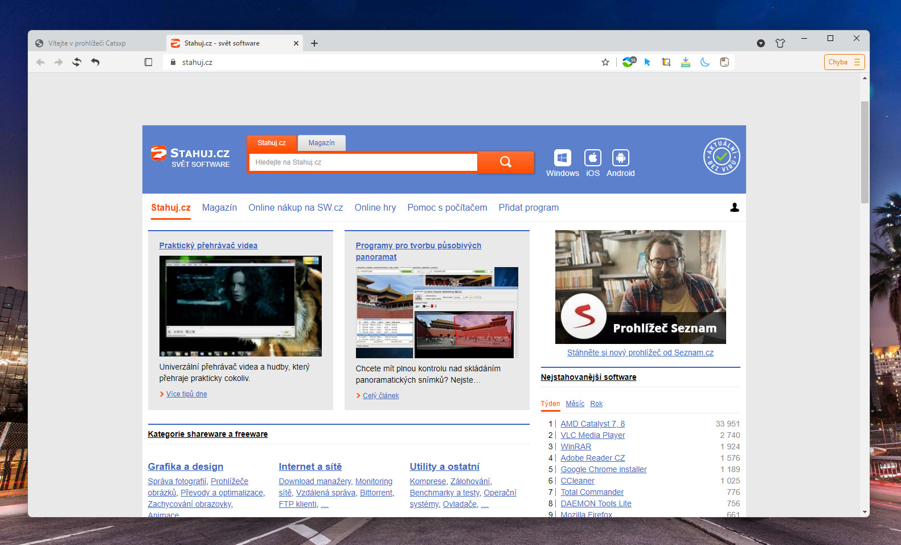Switch to the Magazín search tab
The width and height of the screenshot is (901, 545).
pyautogui.click(x=322, y=143)
